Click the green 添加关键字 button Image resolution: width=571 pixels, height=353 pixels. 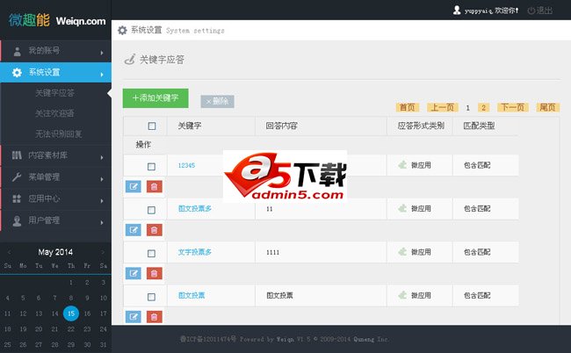(x=155, y=97)
